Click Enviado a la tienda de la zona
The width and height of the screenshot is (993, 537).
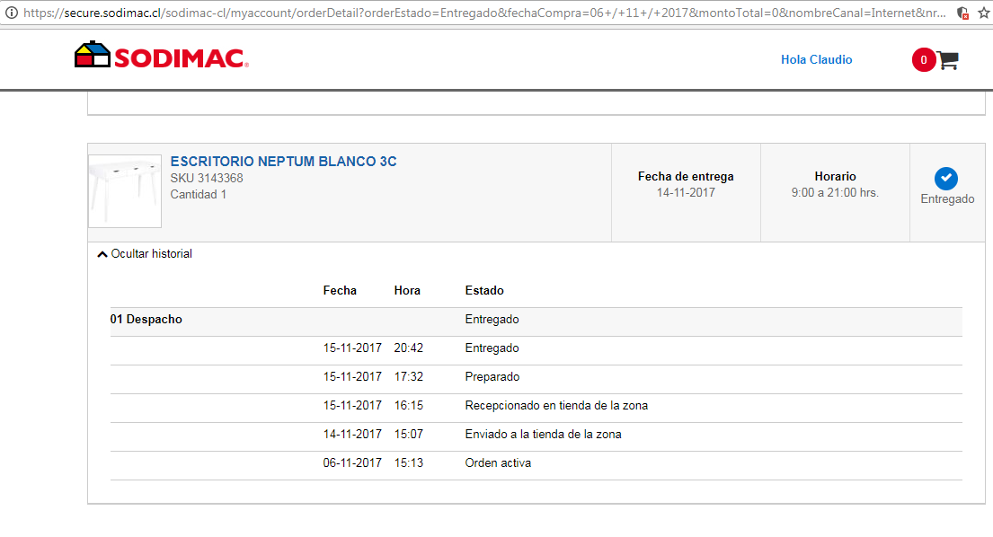543,434
